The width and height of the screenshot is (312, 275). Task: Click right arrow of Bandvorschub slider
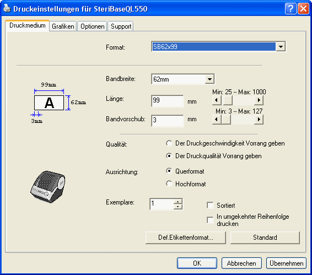[259, 120]
